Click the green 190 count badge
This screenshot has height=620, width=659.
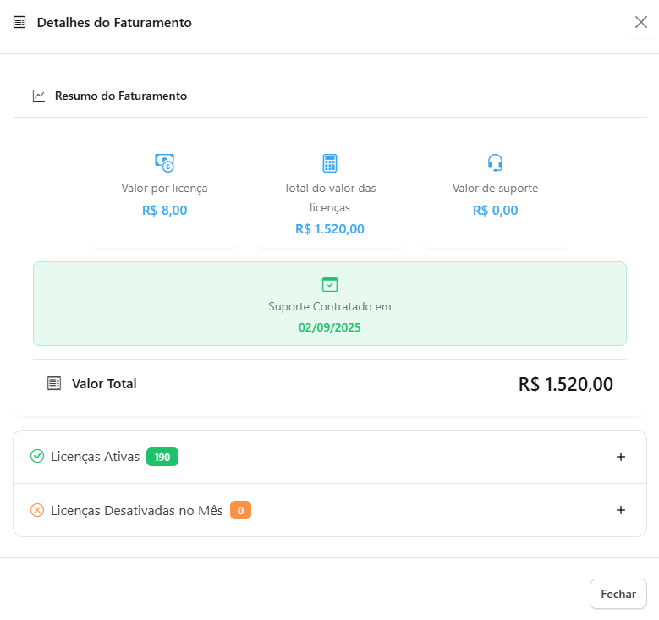pos(162,457)
